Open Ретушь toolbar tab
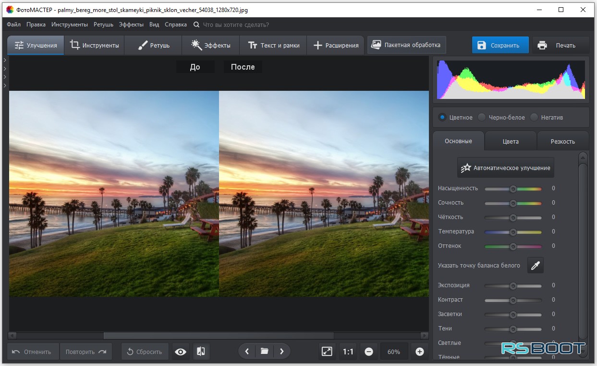This screenshot has width=597, height=366. pyautogui.click(x=153, y=45)
